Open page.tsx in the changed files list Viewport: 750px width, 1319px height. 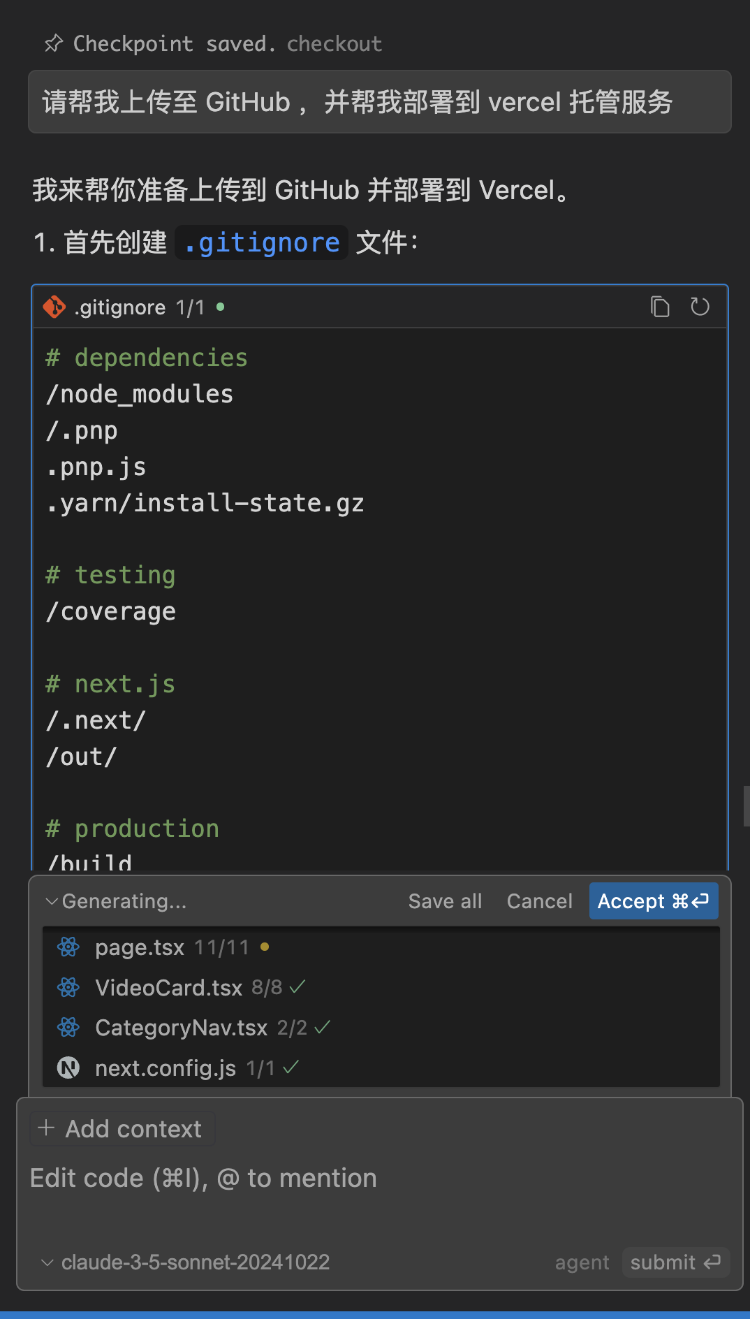[140, 947]
